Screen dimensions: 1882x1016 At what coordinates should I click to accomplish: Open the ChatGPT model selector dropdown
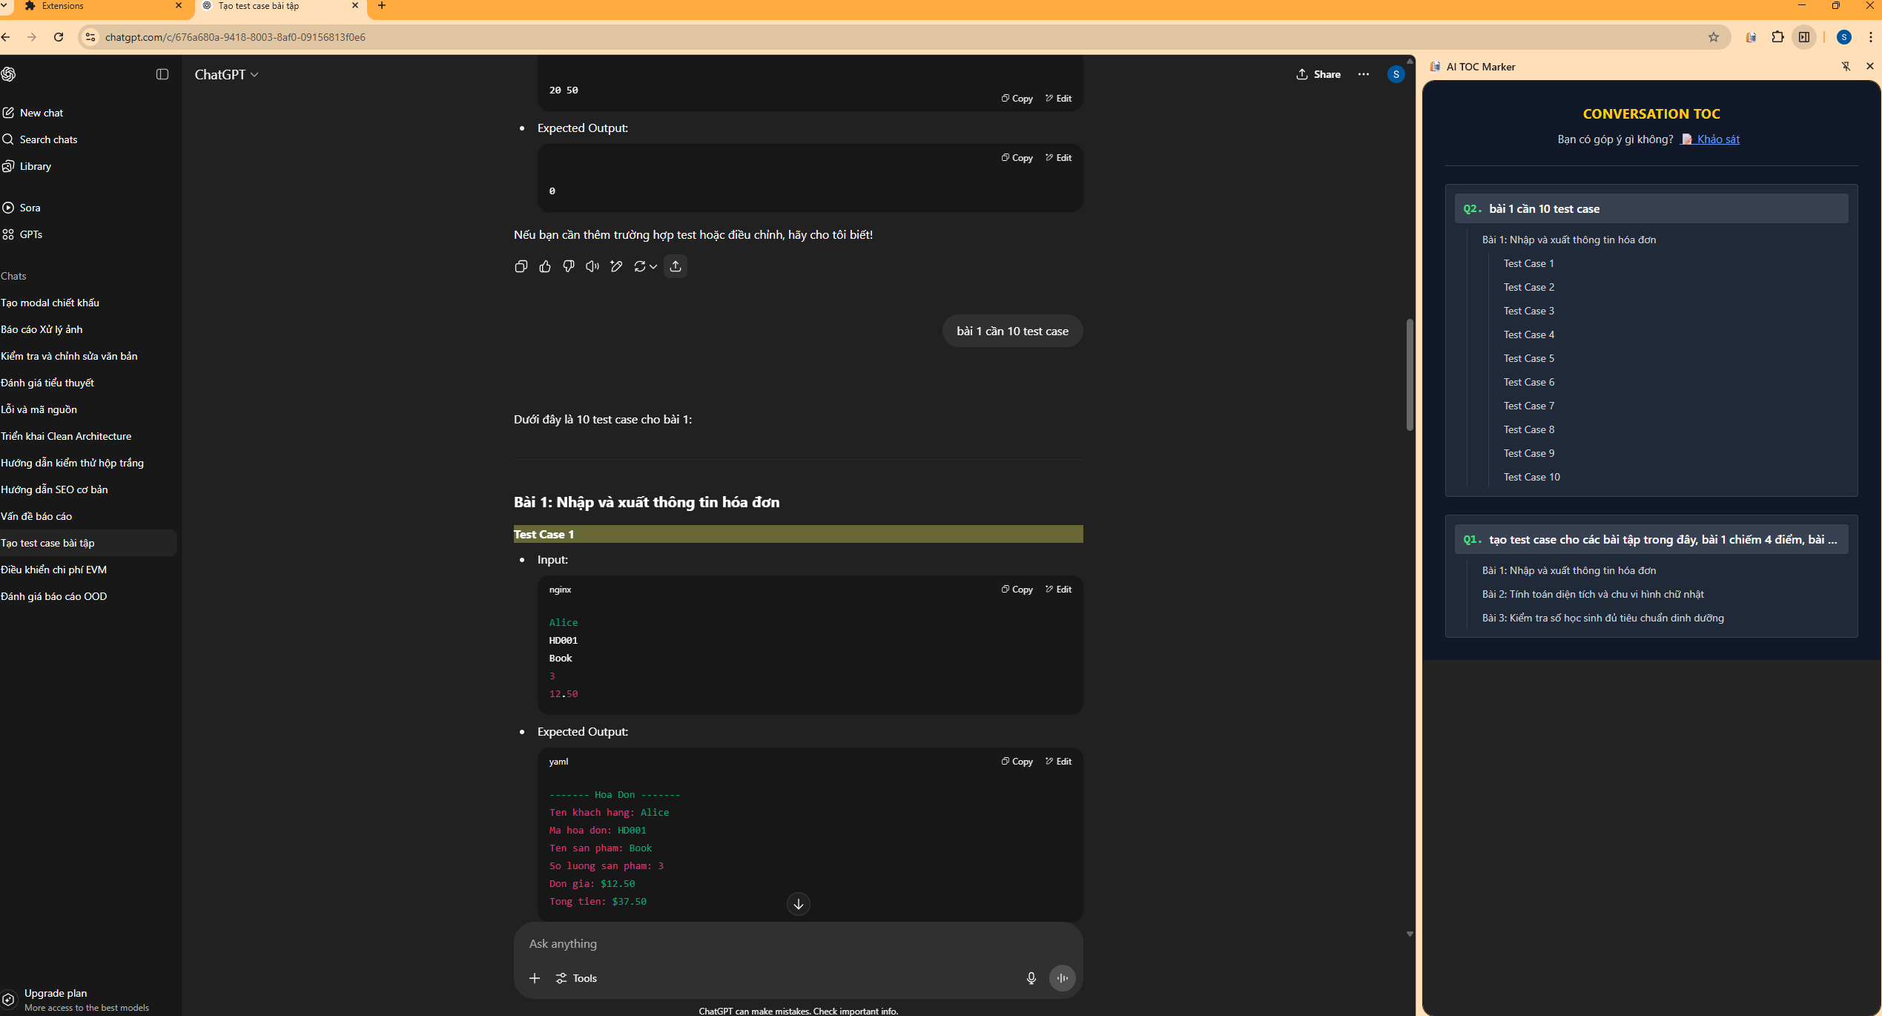pos(227,74)
